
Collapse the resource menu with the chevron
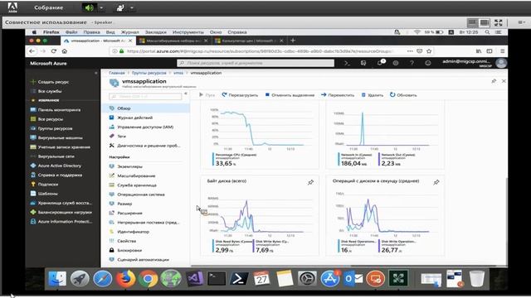coord(186,94)
